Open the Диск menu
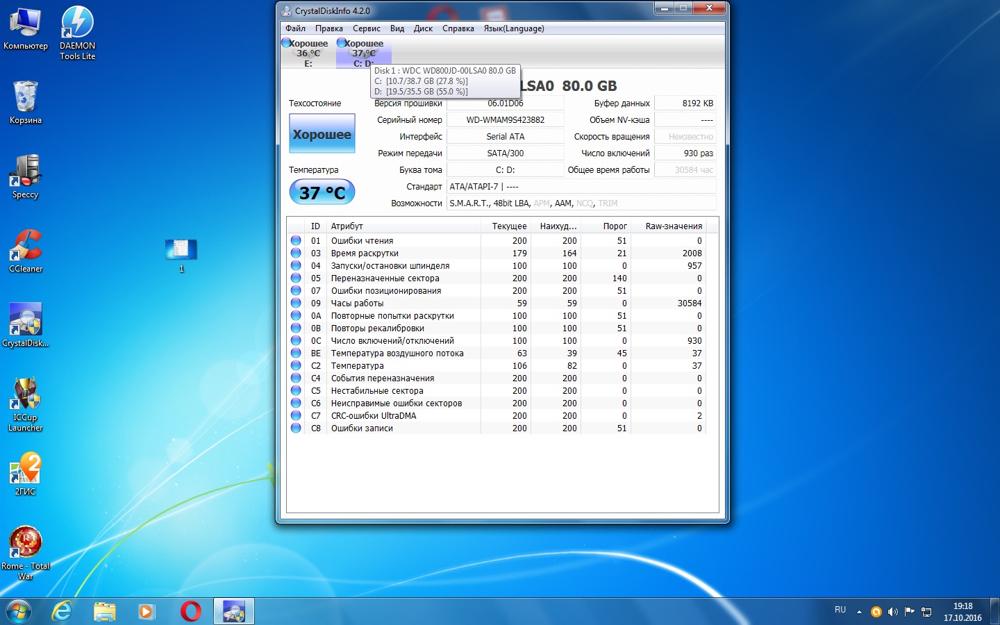1000x625 pixels. [x=423, y=28]
